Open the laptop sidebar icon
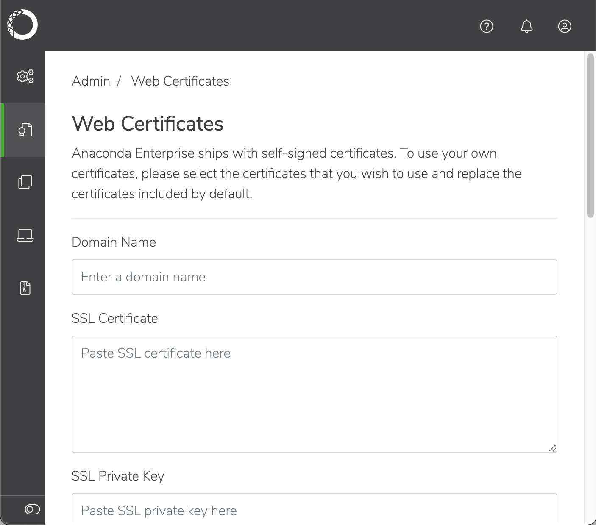 [25, 235]
